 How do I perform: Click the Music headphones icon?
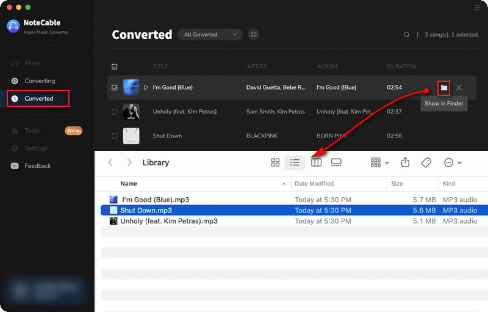[15, 63]
